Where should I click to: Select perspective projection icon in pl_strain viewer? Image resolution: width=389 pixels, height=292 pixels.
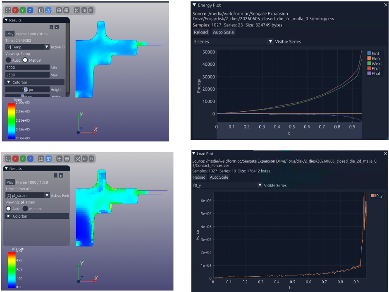coord(49,159)
